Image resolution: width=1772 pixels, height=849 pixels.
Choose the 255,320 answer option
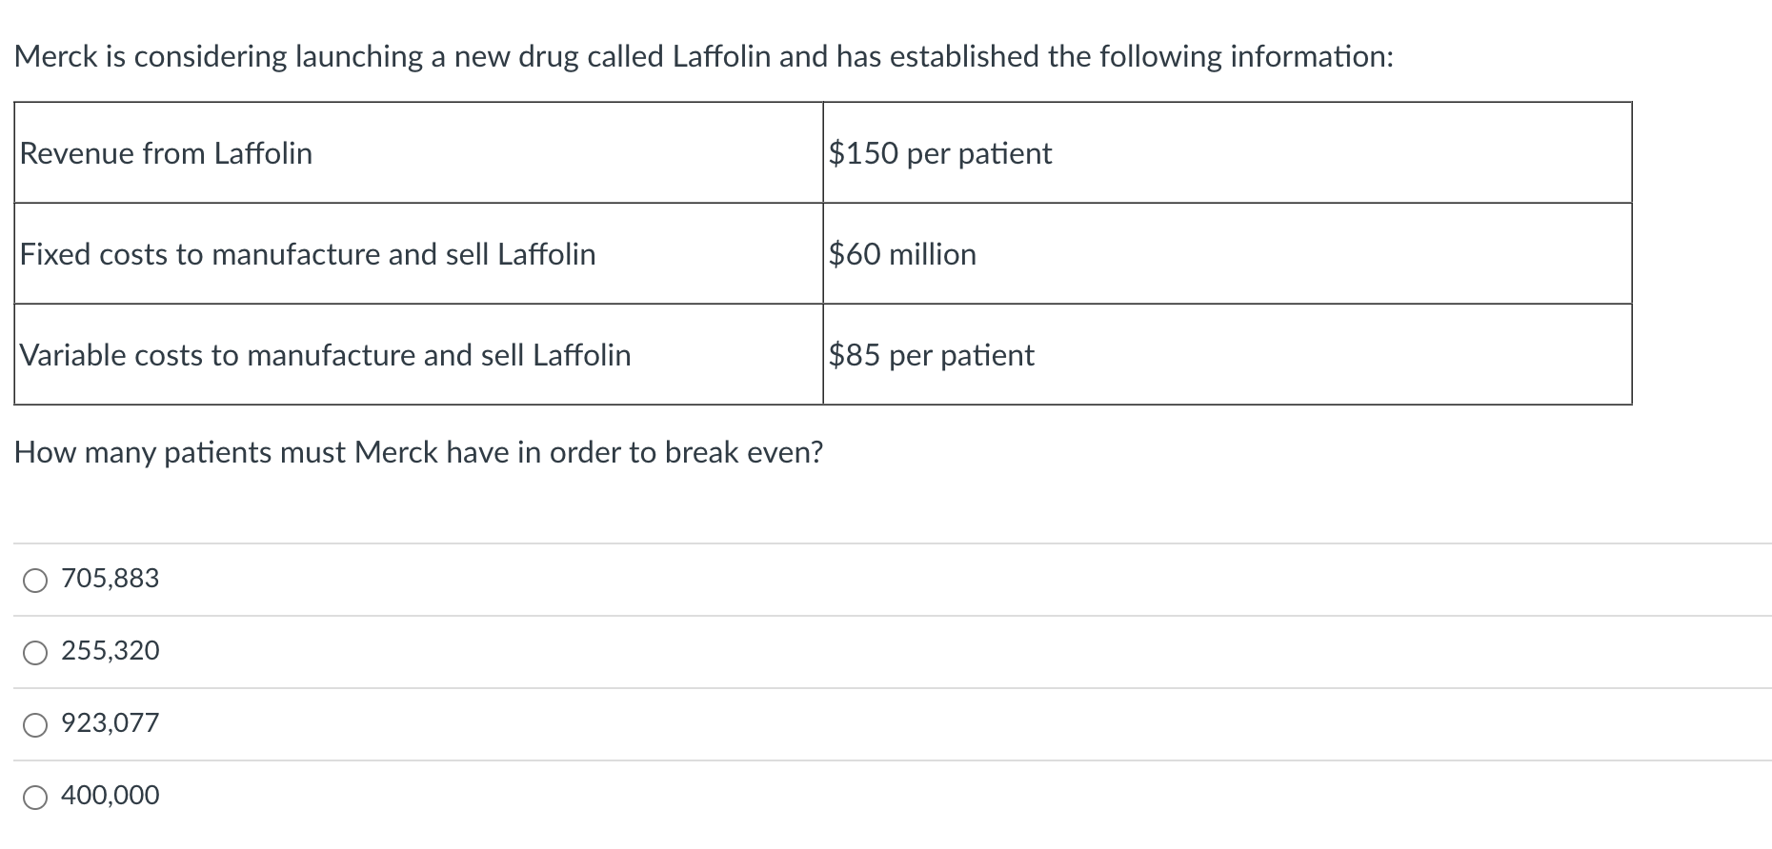(35, 653)
